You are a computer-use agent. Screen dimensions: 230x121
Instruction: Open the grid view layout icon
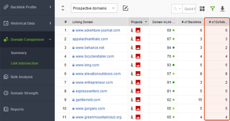[x=202, y=9]
